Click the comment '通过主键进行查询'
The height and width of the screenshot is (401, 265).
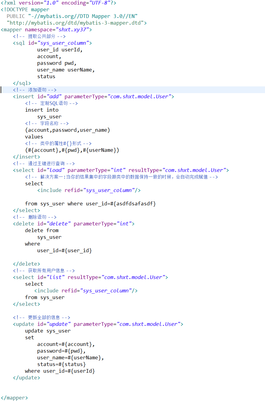[44, 164]
